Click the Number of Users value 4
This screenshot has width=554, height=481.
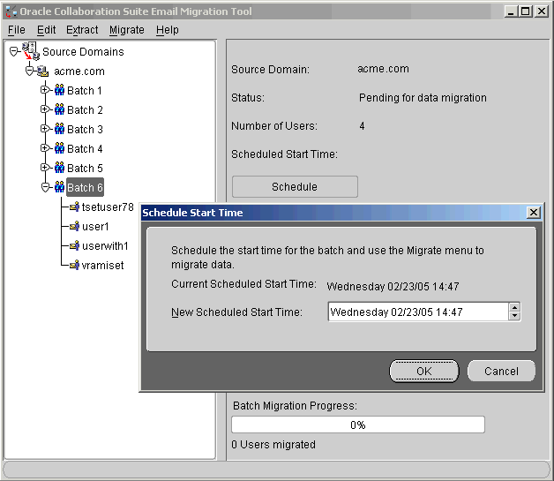click(x=362, y=126)
